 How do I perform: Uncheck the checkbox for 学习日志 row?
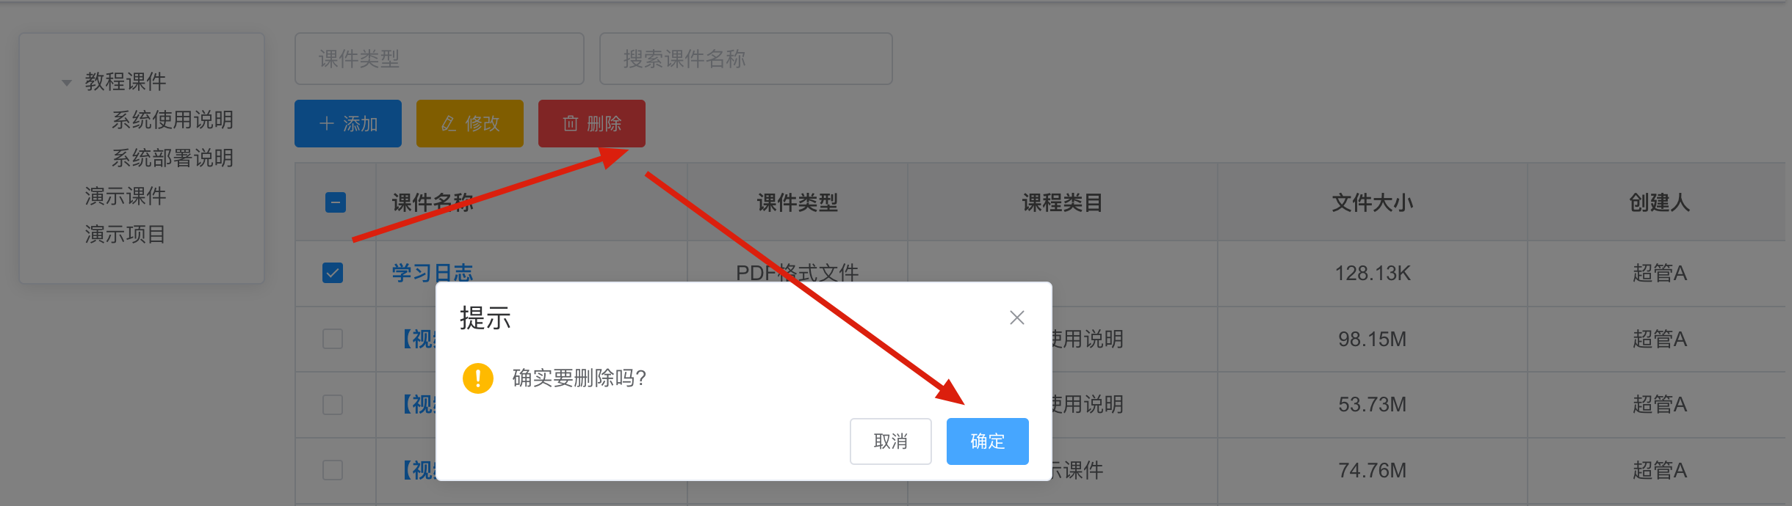333,273
